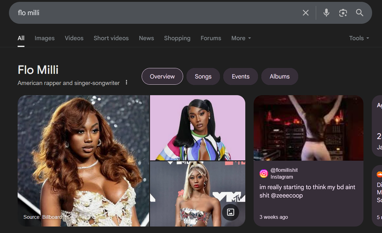Start voice search with the microphone icon

pyautogui.click(x=326, y=13)
